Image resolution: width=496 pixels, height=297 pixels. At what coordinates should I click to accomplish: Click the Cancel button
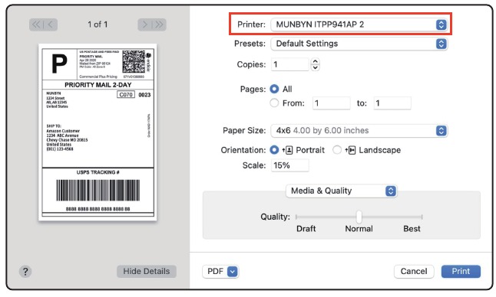pyautogui.click(x=414, y=271)
